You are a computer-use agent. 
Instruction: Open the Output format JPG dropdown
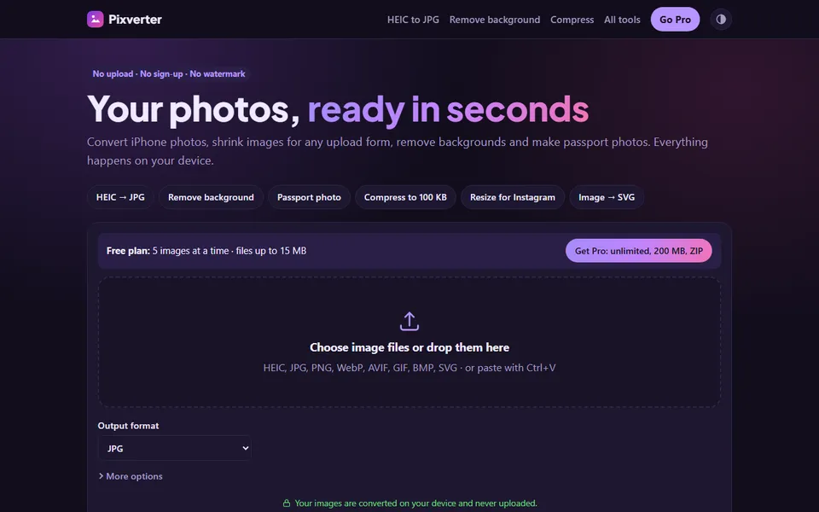click(174, 448)
